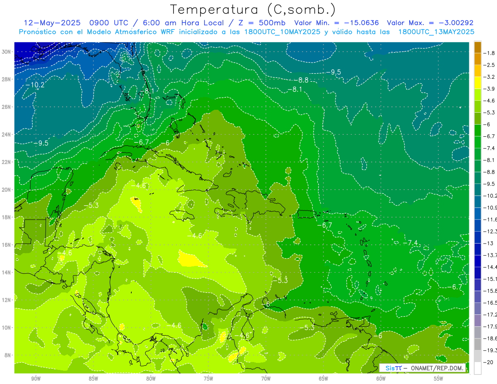Click the '22N' latitude axis label

7,162
